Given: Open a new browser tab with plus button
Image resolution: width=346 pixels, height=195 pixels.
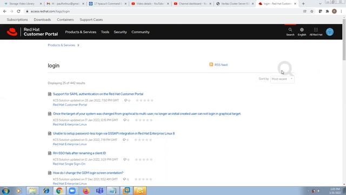Looking at the screenshot, I should pyautogui.click(x=303, y=4).
